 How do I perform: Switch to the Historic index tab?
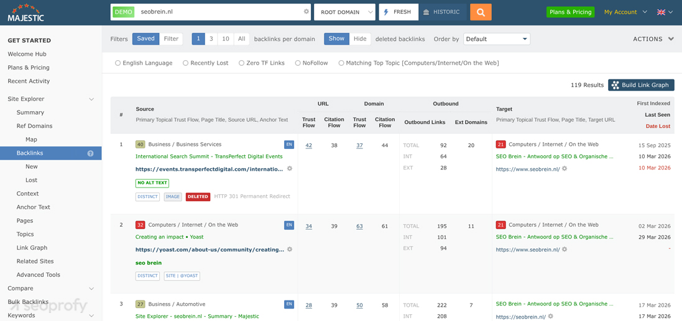click(x=442, y=12)
